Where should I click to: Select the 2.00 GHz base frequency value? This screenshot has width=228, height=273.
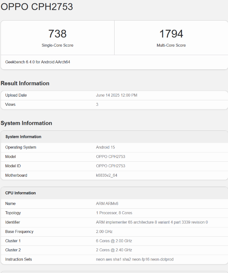coord(104,231)
